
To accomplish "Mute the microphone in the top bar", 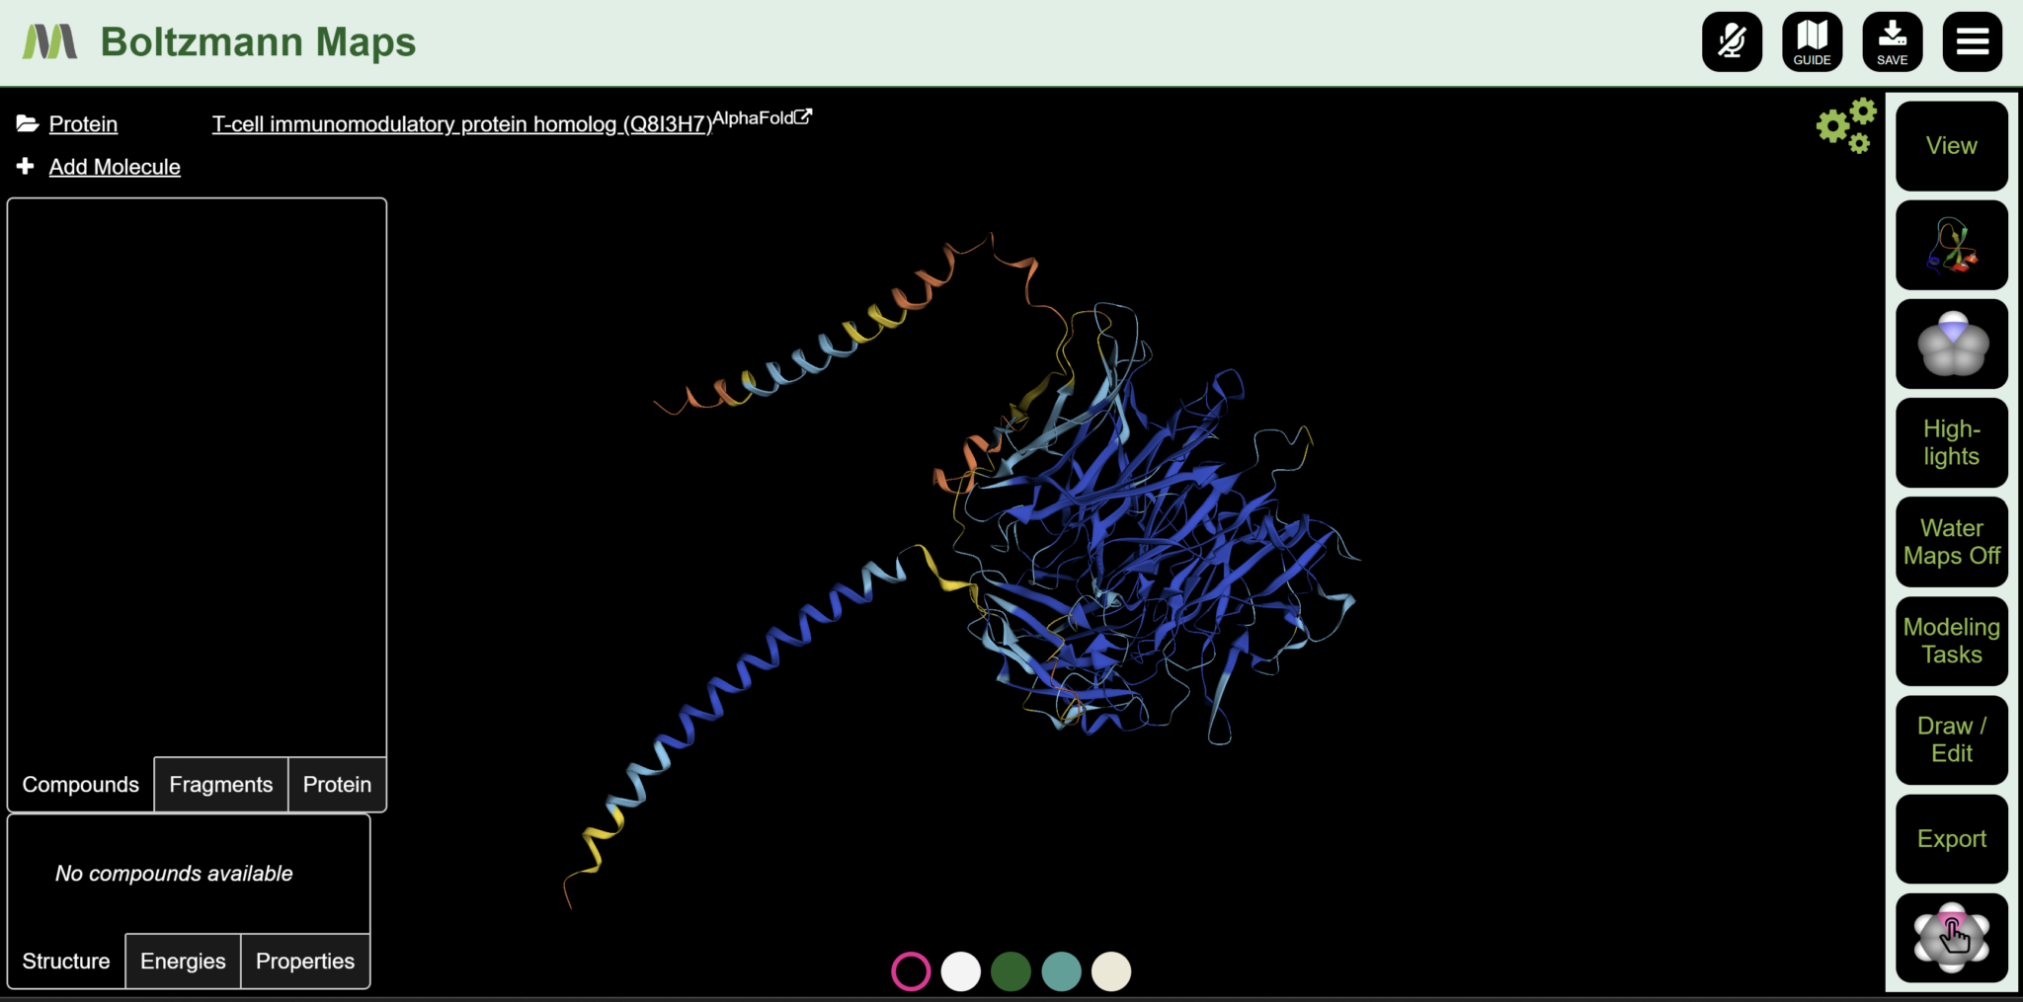I will point(1732,40).
